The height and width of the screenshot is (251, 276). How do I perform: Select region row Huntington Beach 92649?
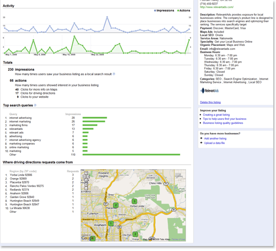tap(40, 201)
